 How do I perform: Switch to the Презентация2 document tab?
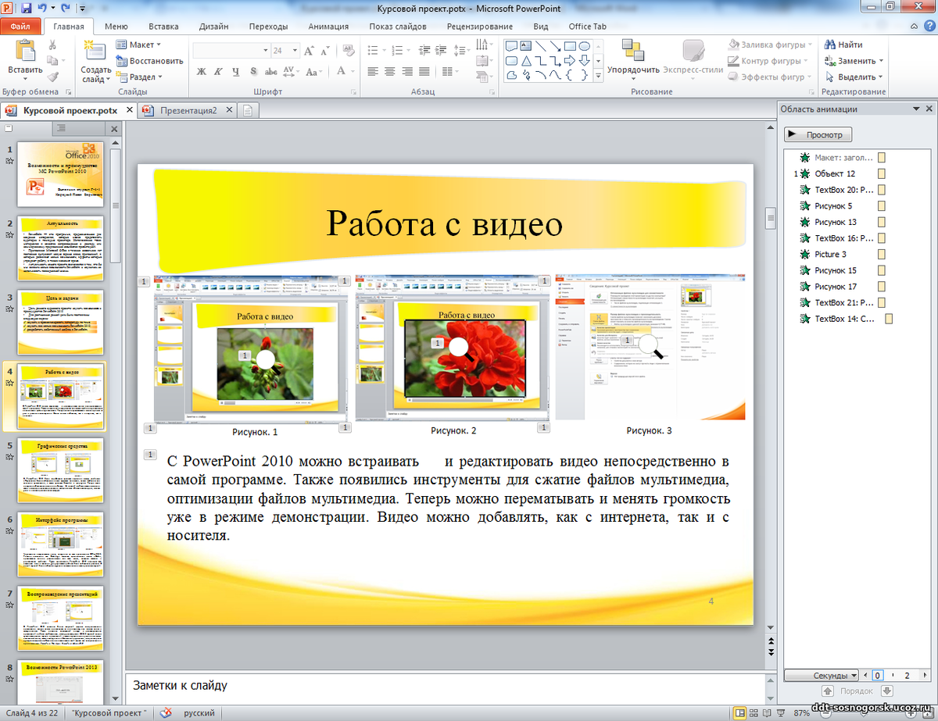188,111
